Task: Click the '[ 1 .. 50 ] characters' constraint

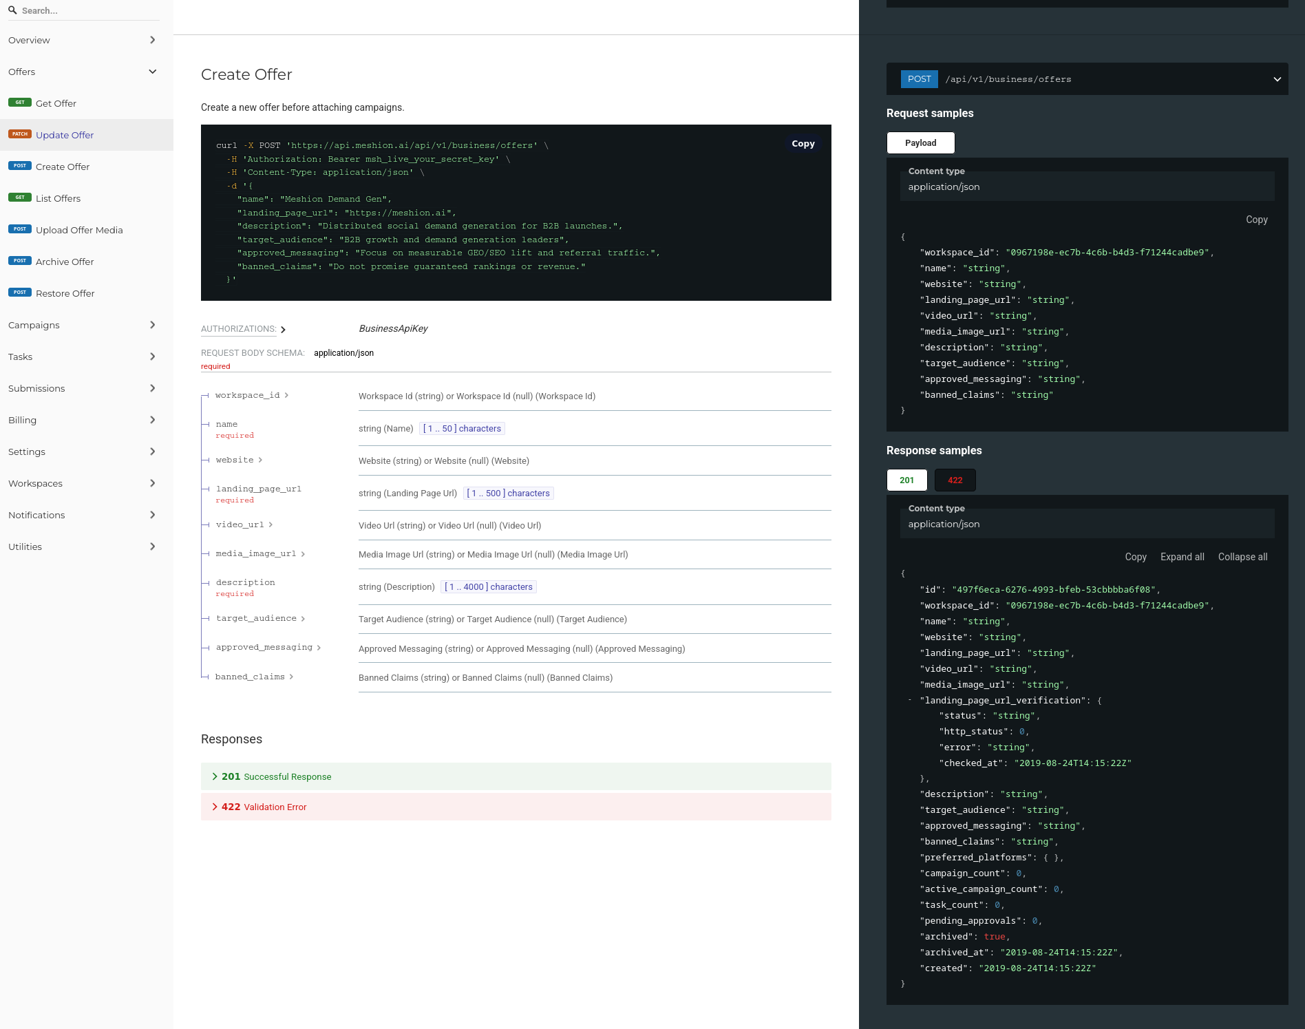Action: coord(462,428)
